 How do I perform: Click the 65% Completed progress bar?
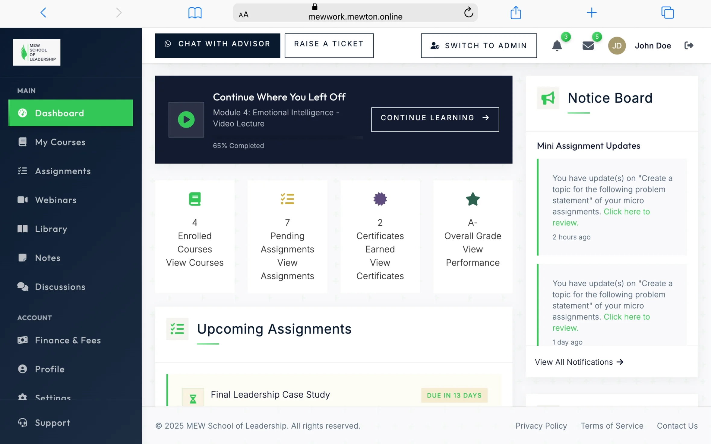(x=286, y=138)
